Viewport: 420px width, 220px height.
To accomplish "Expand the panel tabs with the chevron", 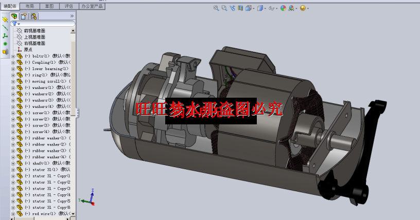I will 72,16.
